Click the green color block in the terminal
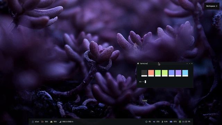222x125 pixels. [x=158, y=73]
